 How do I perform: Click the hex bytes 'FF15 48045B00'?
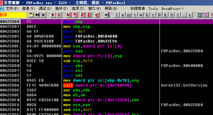tap(42, 85)
